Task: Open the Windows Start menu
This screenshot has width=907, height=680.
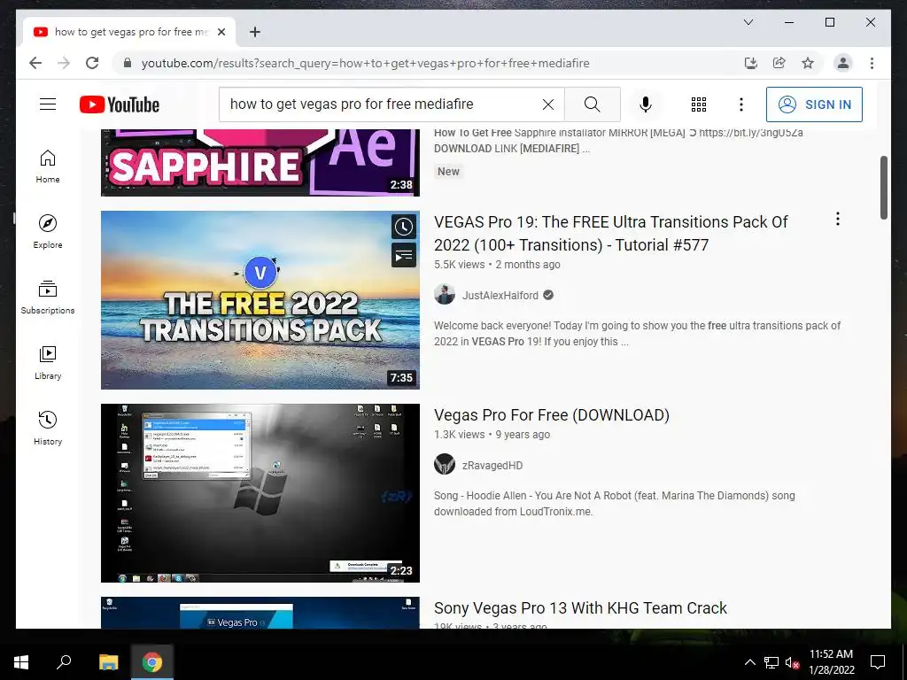Action: pos(21,662)
